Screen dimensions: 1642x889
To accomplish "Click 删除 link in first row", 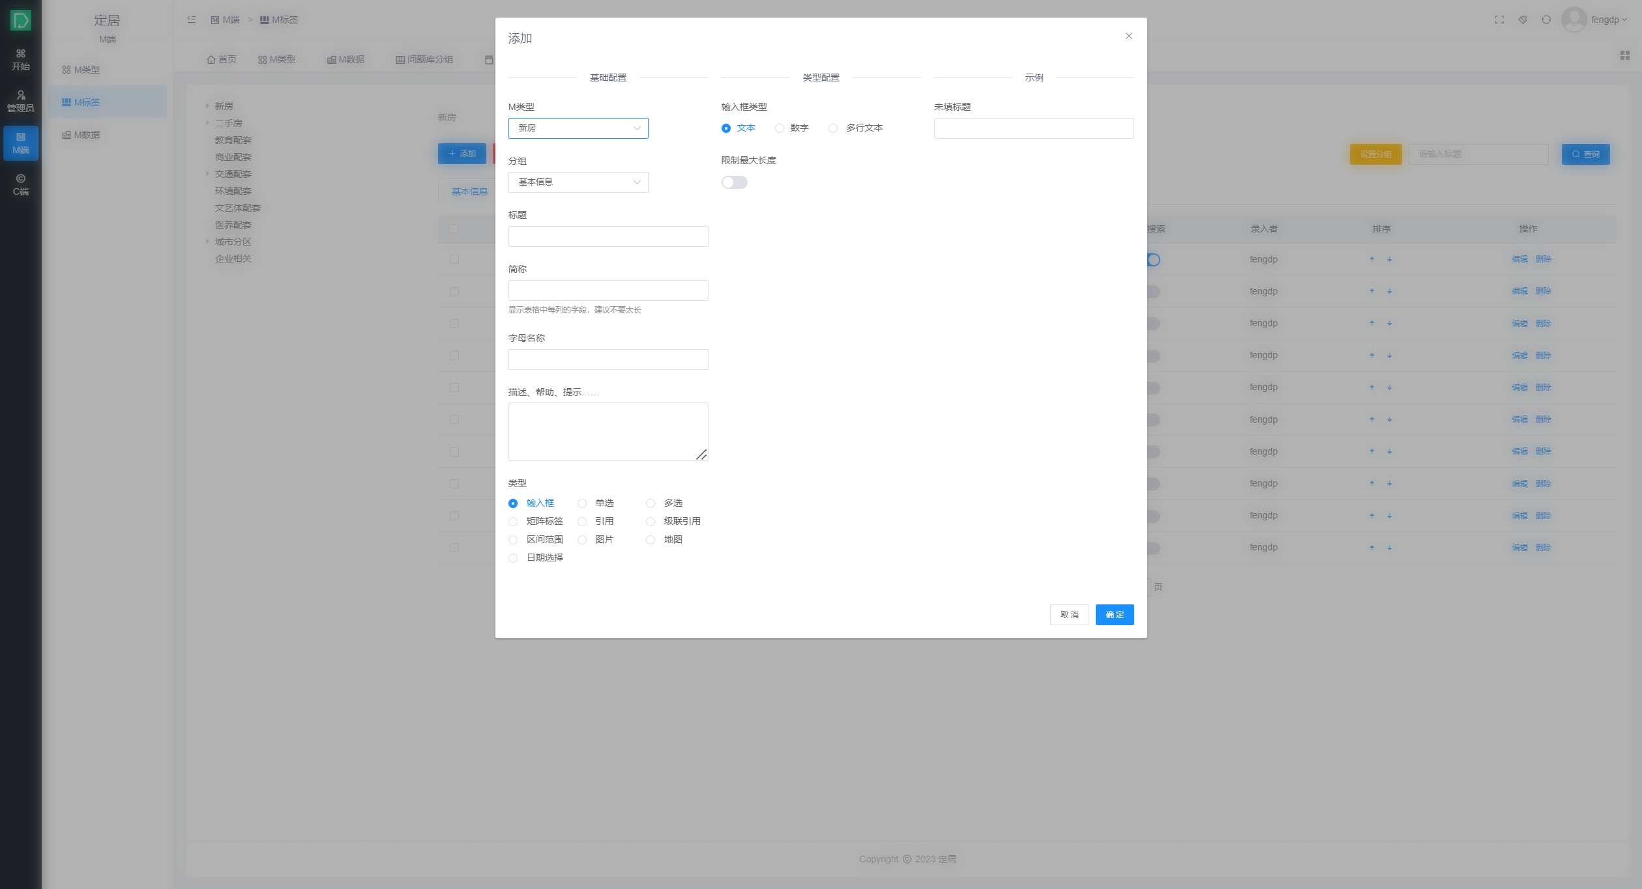I will pyautogui.click(x=1543, y=259).
